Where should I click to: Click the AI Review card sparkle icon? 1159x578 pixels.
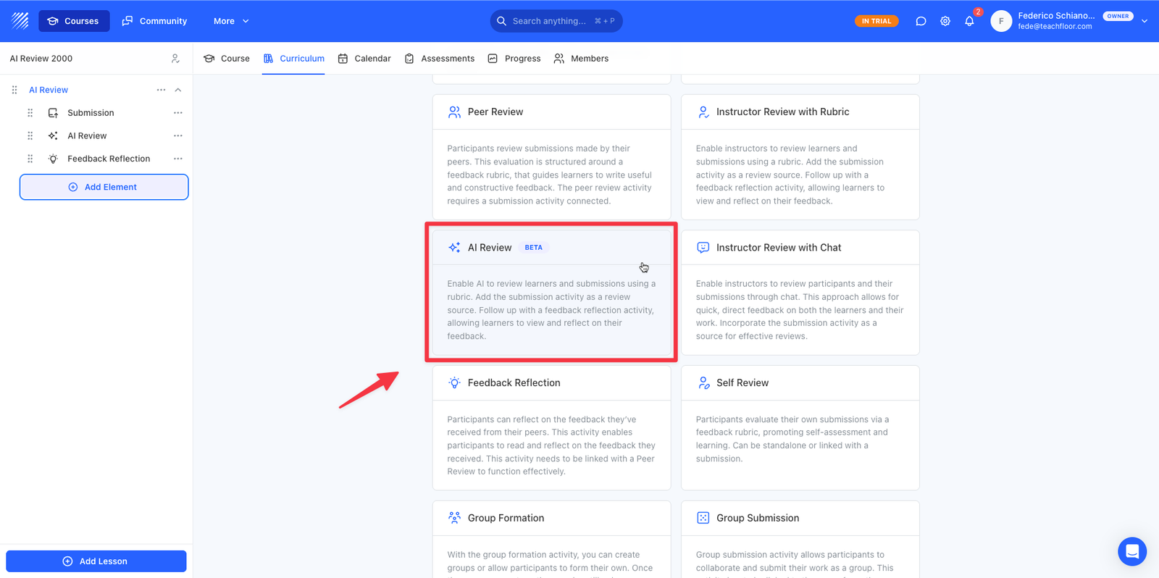pos(454,248)
